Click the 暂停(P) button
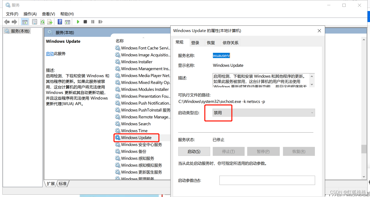The image size is (370, 197). point(263,151)
